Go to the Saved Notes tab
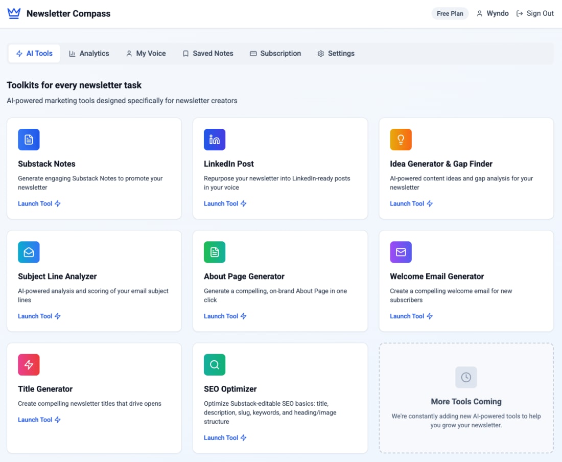Screen dimensions: 562x462 click(x=208, y=53)
